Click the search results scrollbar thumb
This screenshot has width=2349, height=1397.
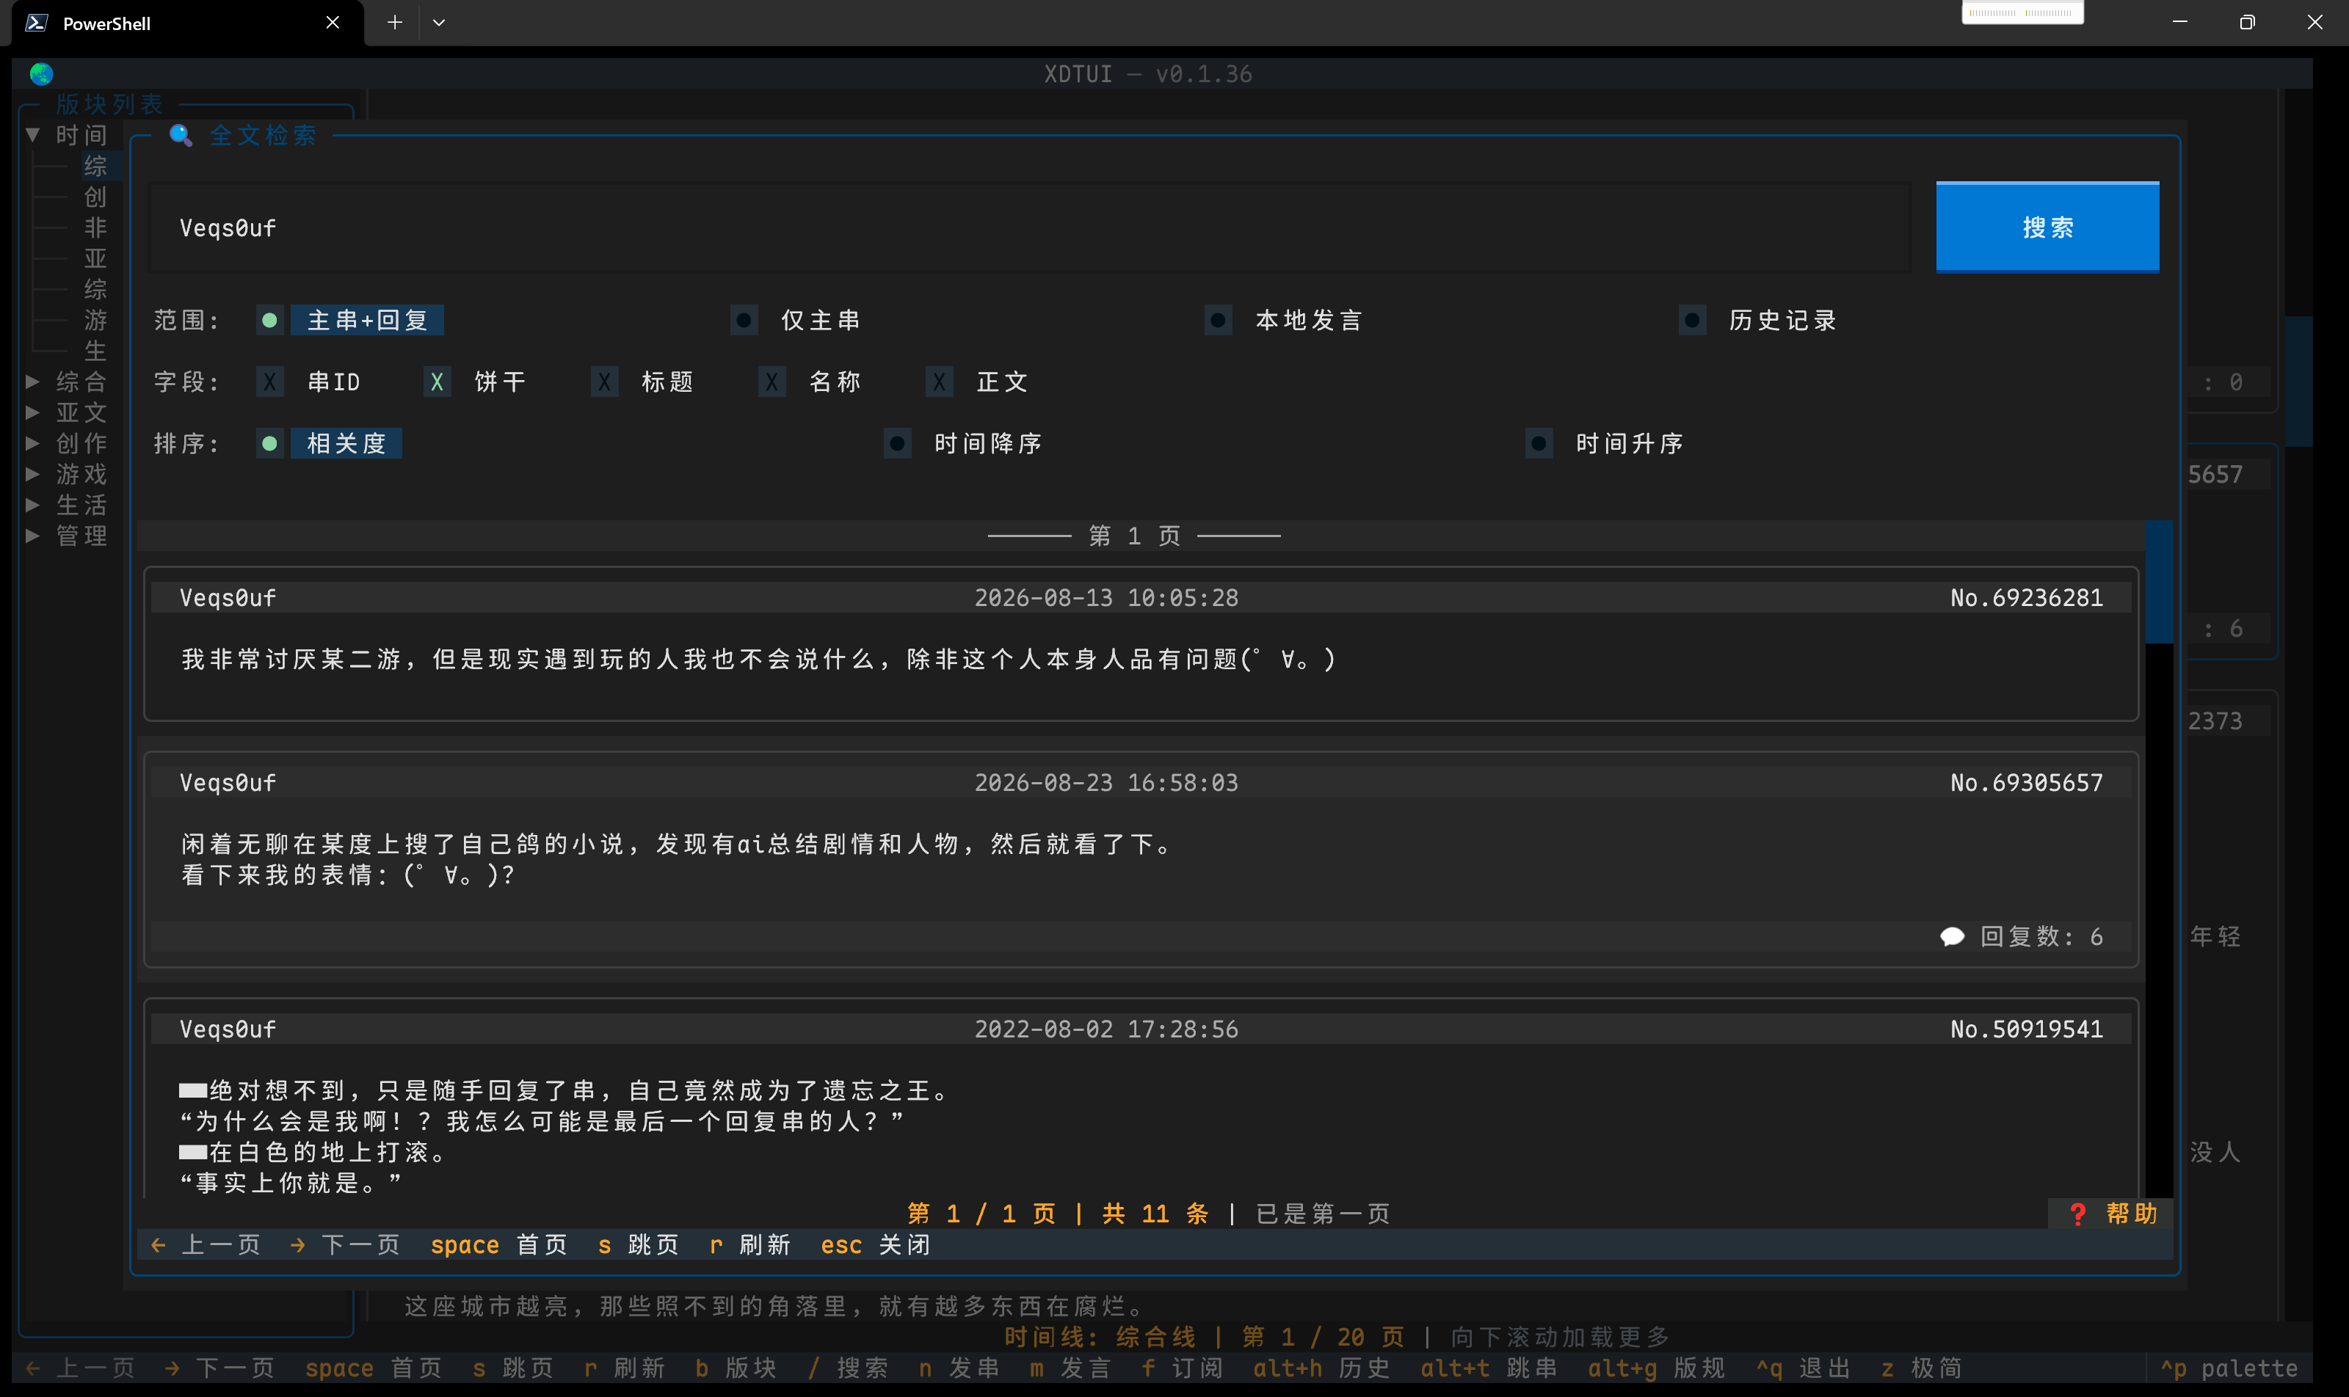2159,582
